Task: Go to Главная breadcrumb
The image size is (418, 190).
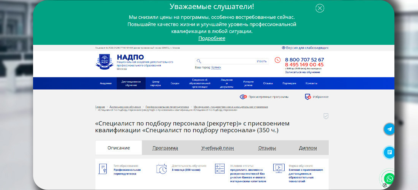Action: [100, 107]
